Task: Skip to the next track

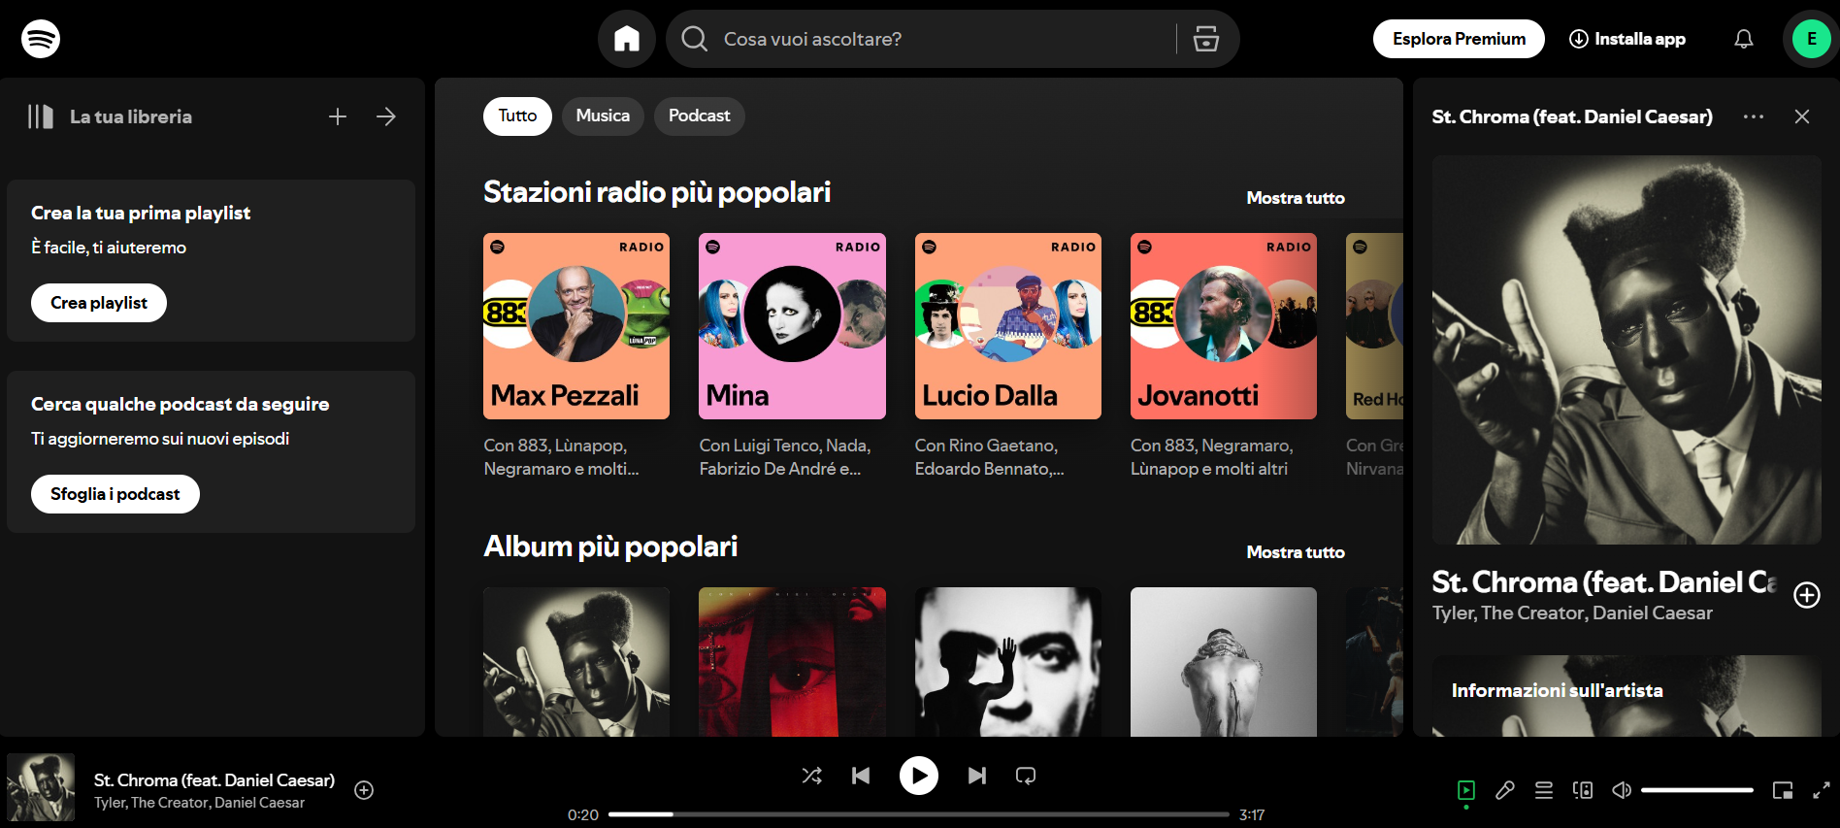Action: click(x=976, y=776)
